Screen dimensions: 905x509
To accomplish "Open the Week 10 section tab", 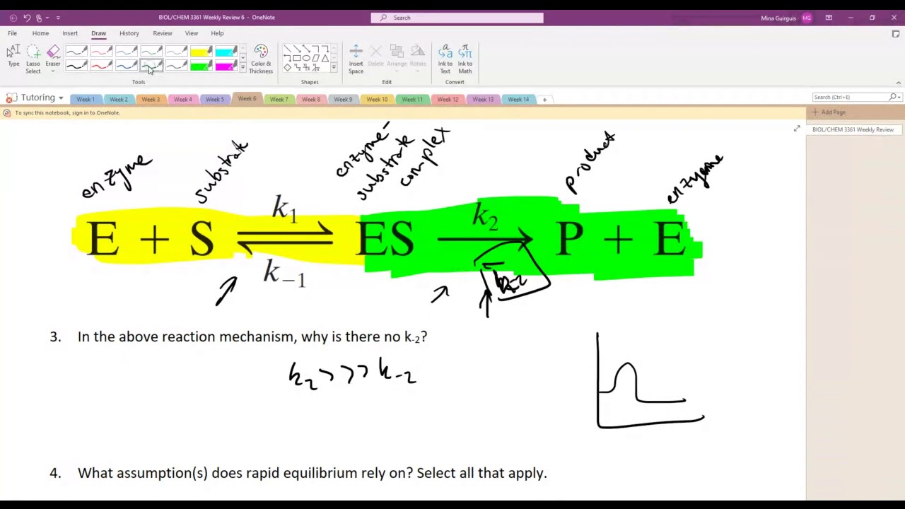I will [377, 100].
